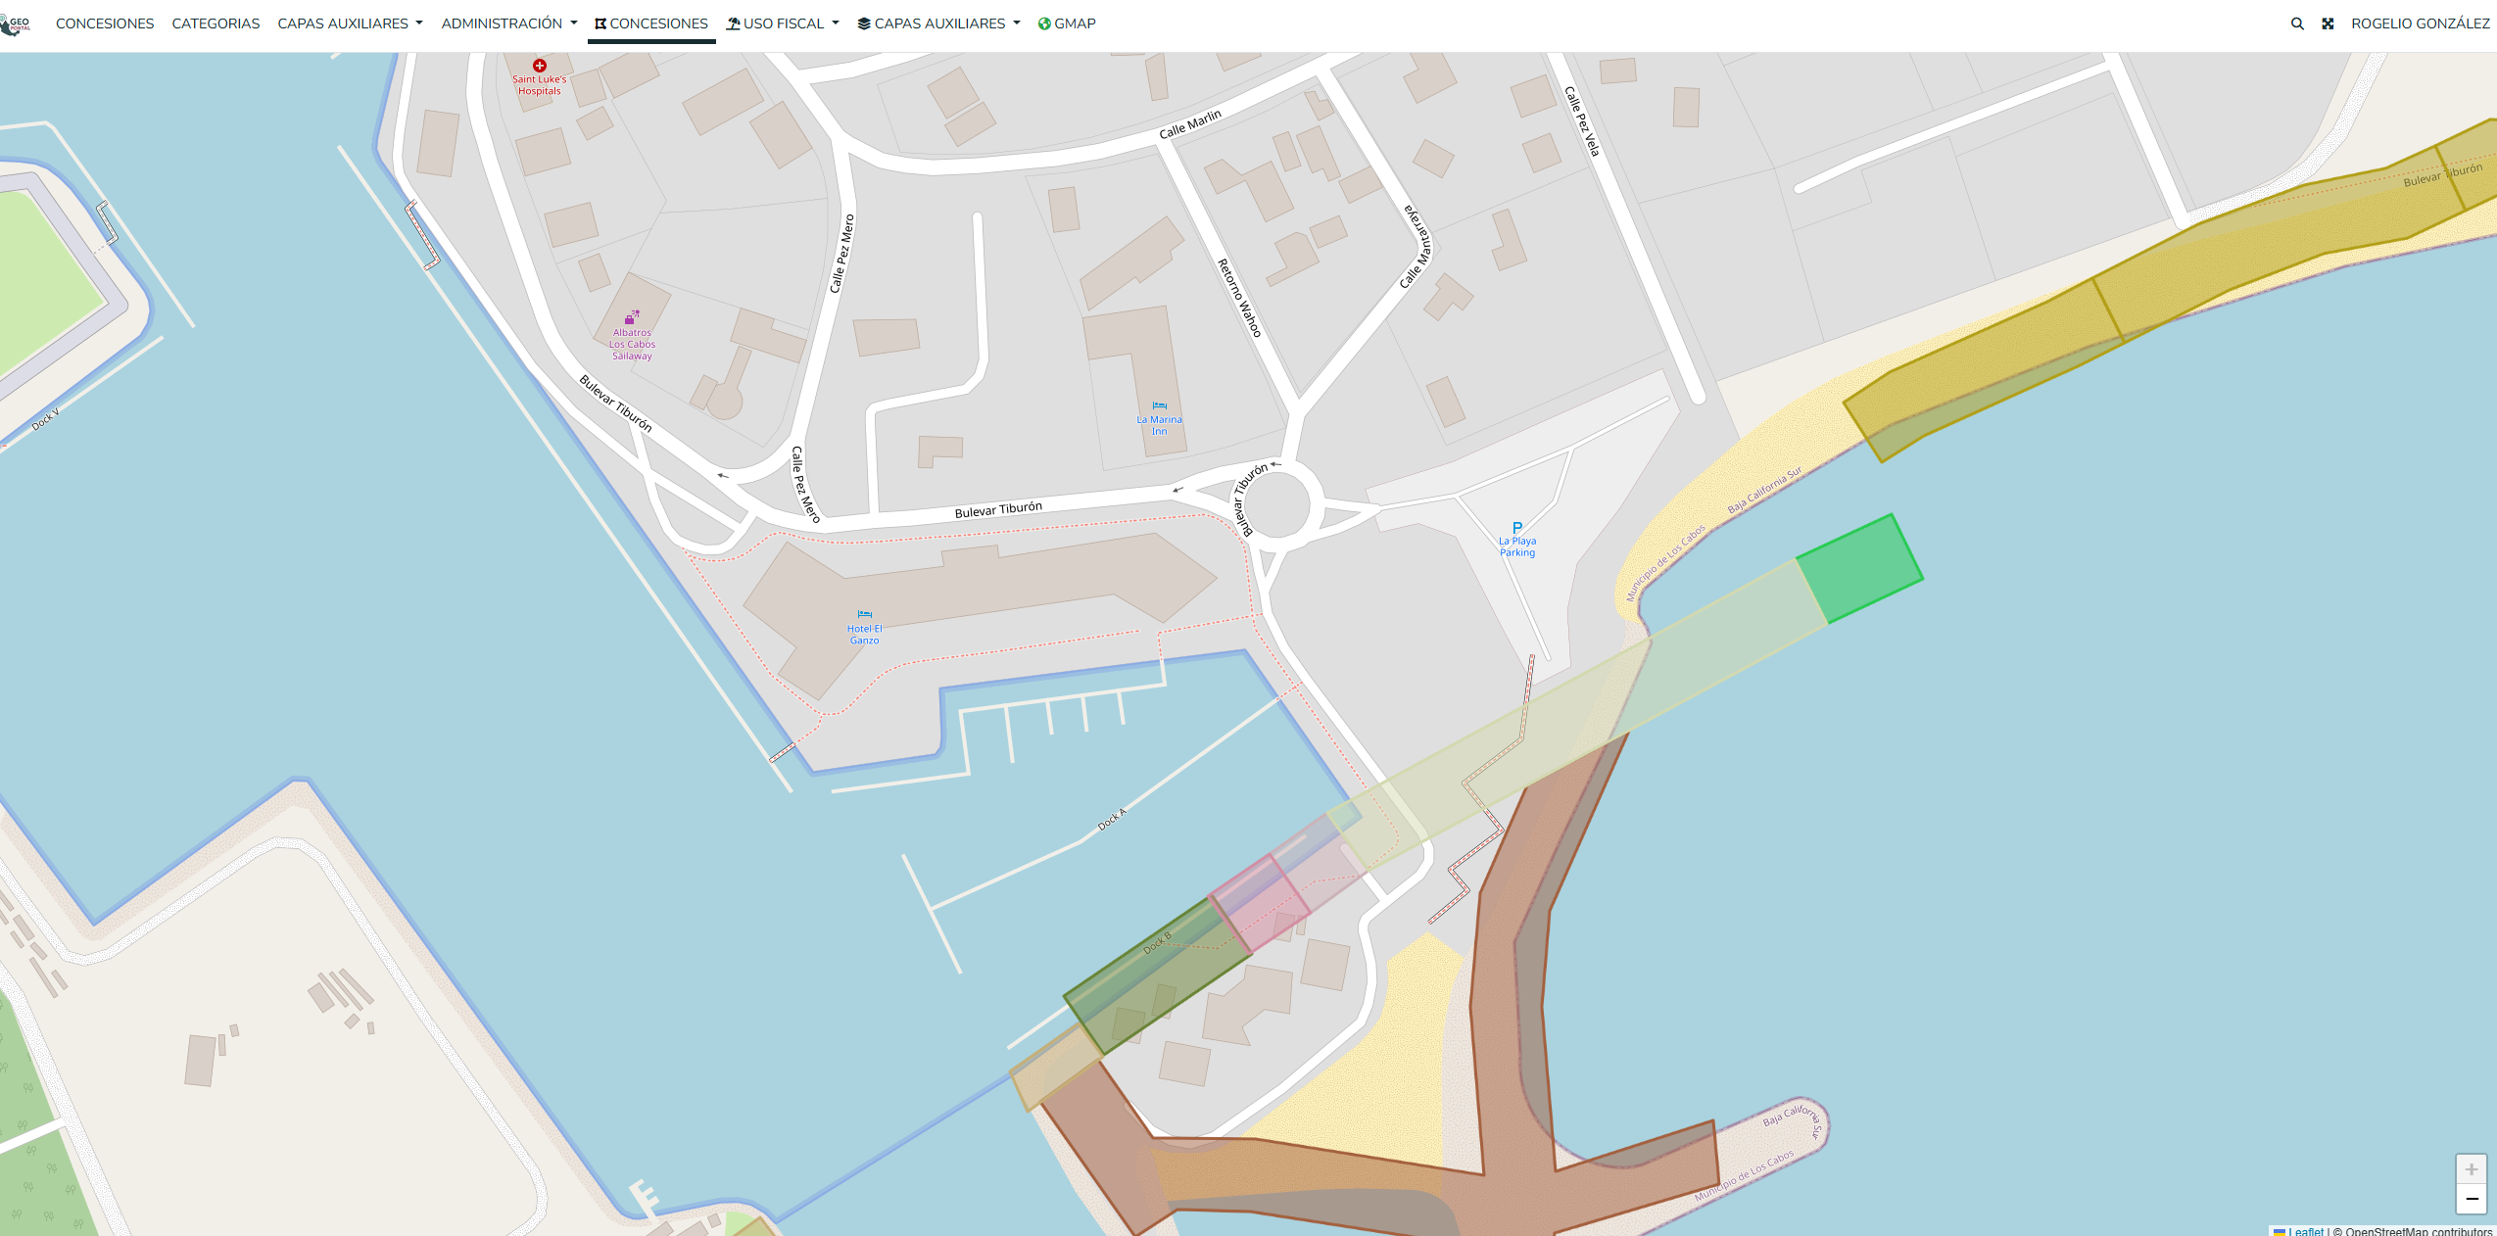Click Hotel El Ganzo map marker
The width and height of the screenshot is (2497, 1236).
[x=864, y=615]
